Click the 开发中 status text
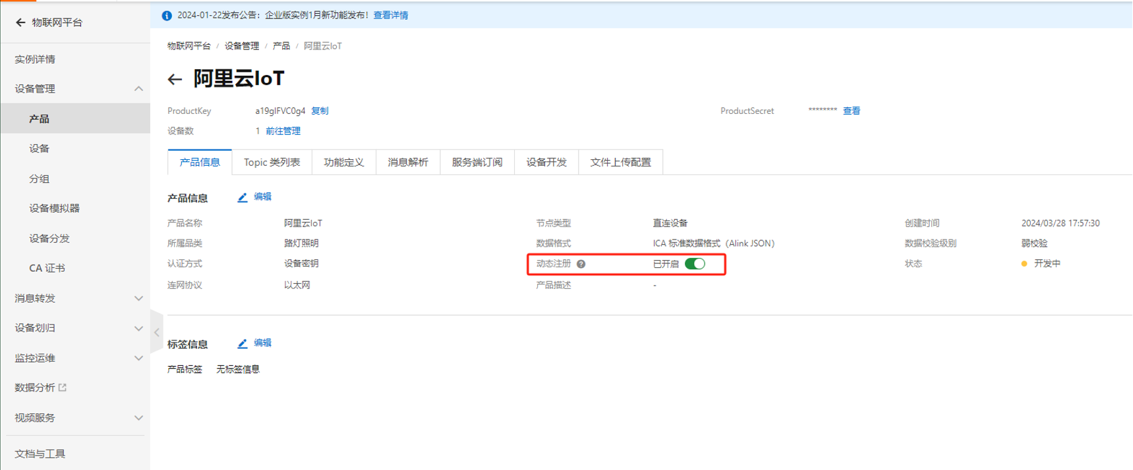The height and width of the screenshot is (470, 1133). [1047, 264]
